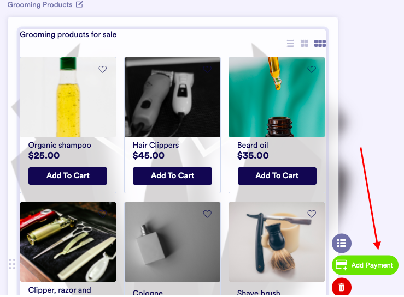404x297 pixels.
Task: Add Organic shampoo to cart
Action: point(68,175)
